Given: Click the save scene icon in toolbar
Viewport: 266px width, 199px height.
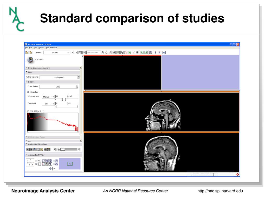Looking at the screenshot, I should point(30,52).
